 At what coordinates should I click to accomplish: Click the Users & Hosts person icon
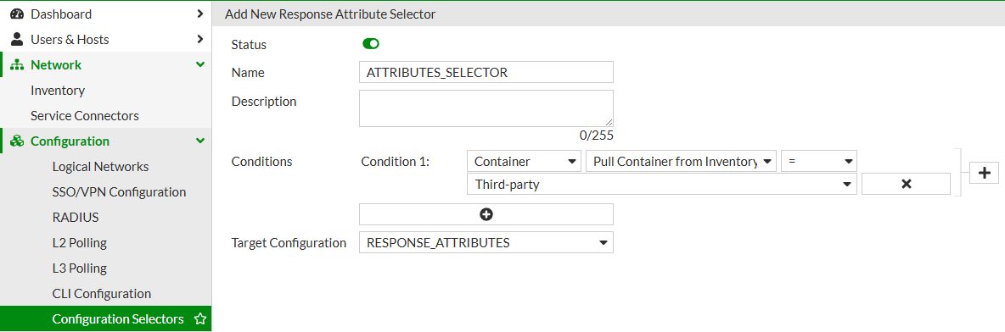coord(17,39)
